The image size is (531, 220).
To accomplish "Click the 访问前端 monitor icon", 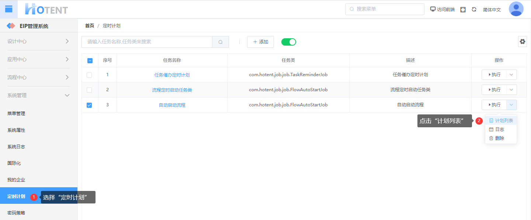I will click(x=433, y=9).
